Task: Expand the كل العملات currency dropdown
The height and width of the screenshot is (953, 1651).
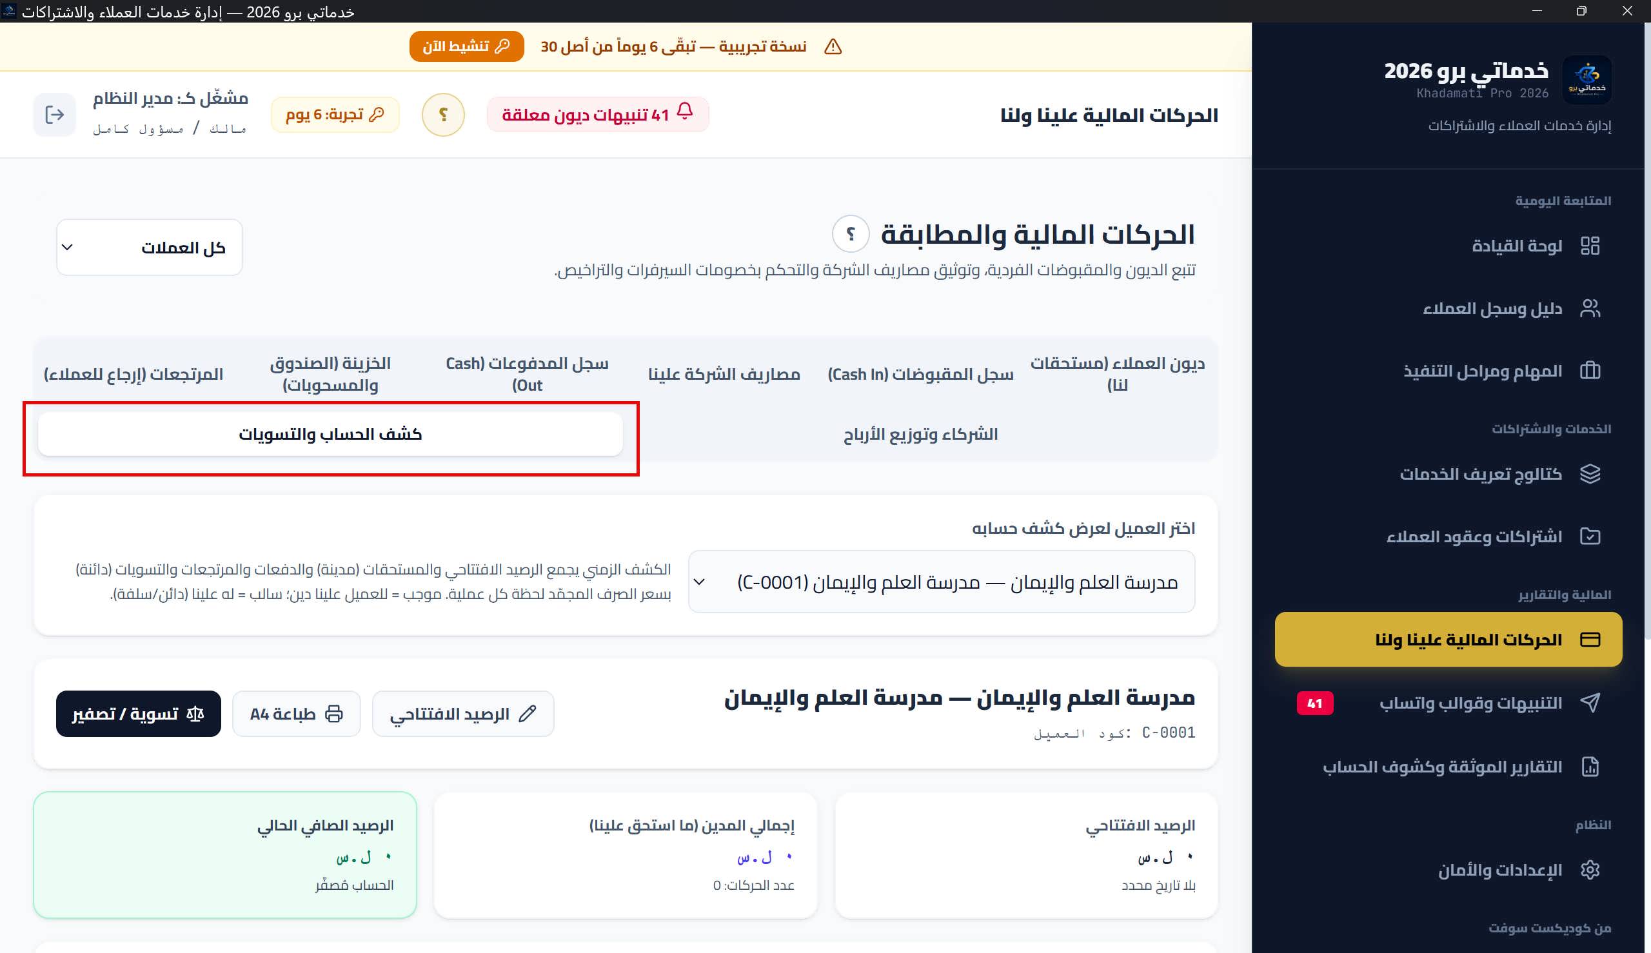Action: [x=149, y=247]
